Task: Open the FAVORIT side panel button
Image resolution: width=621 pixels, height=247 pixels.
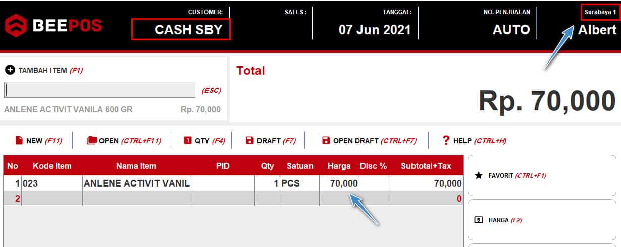Action: 542,175
